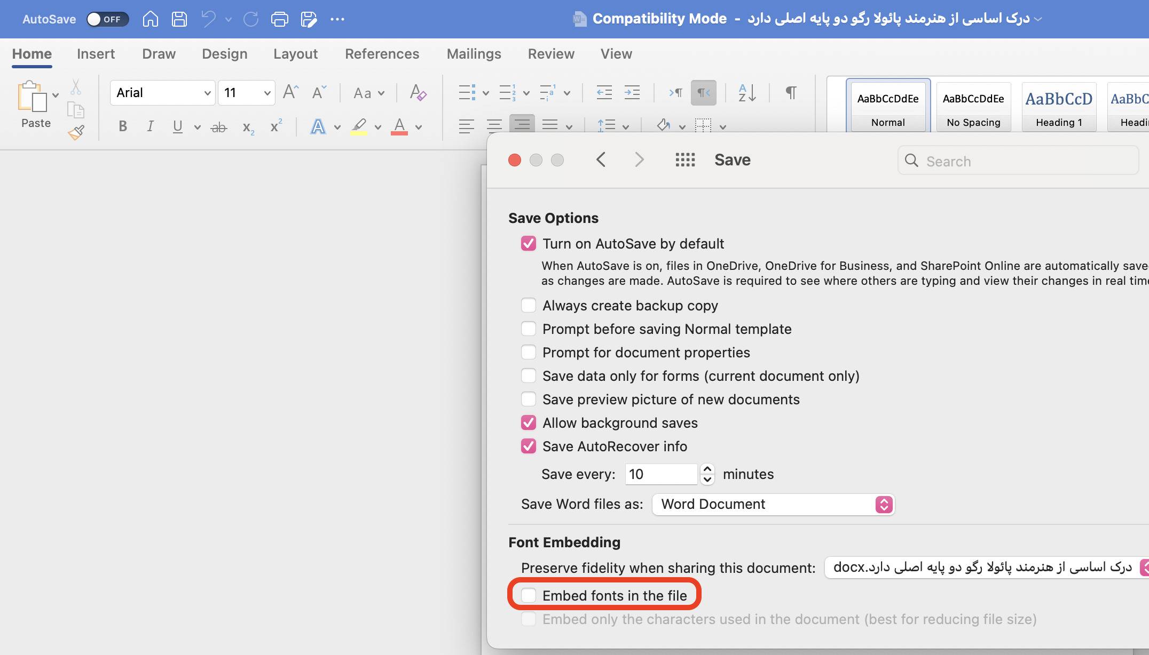Click the Paste button

click(35, 105)
